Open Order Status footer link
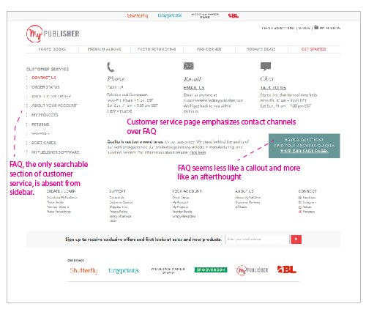 click(x=181, y=198)
